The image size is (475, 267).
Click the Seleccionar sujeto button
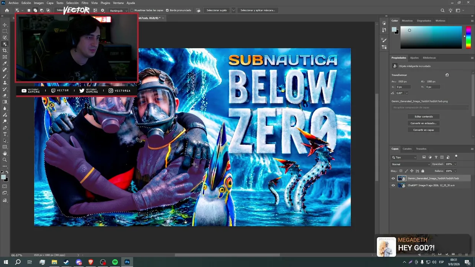coord(217,10)
